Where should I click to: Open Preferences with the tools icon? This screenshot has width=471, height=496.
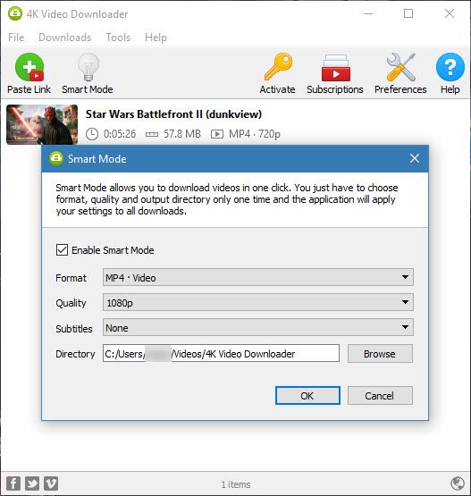[x=400, y=67]
